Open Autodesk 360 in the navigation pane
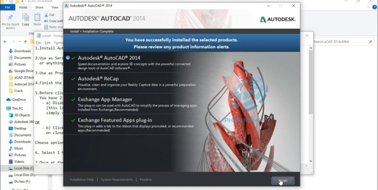This screenshot has height=190, width=378. pos(21,122)
